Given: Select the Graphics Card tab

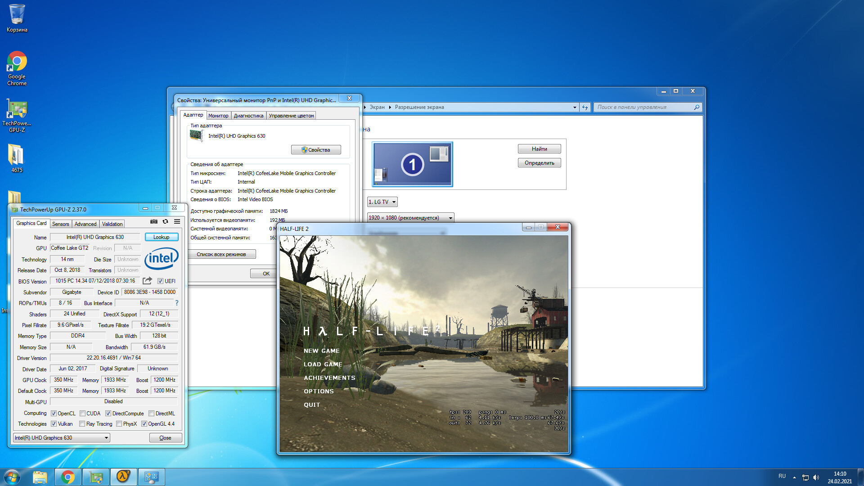Looking at the screenshot, I should pyautogui.click(x=31, y=223).
